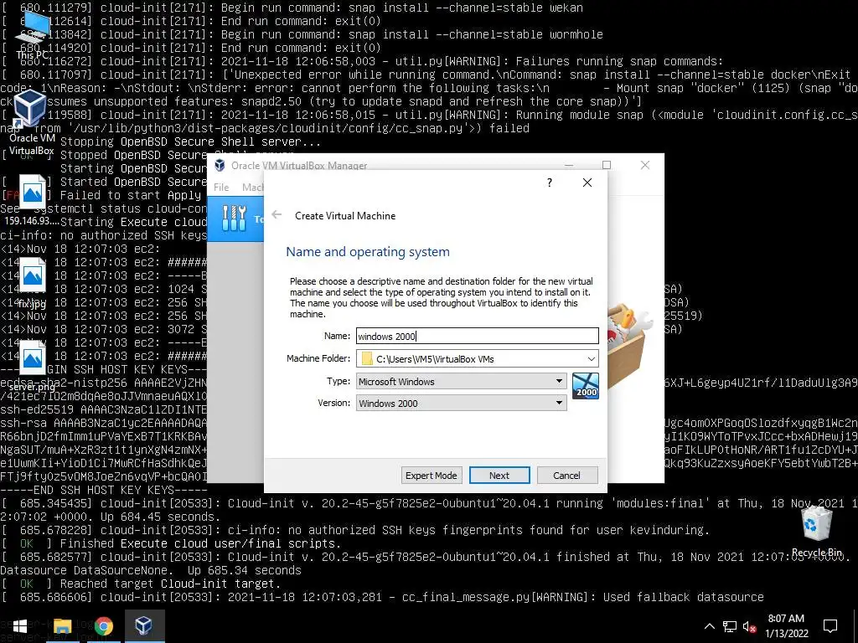Close the Create Virtual Machine dialog
The image size is (858, 643).
[587, 183]
